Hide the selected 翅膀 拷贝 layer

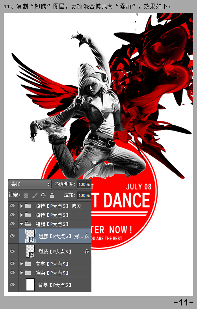[12, 236]
